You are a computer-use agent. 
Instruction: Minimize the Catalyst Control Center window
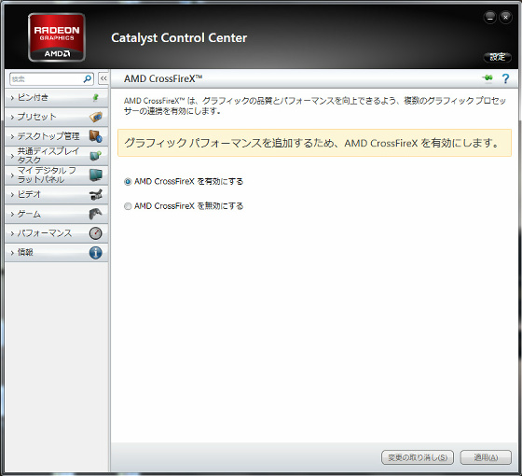tap(490, 18)
